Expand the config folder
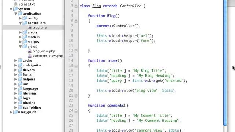Image resolution: width=235 pixels, height=132 pixels. click(x=21, y=18)
